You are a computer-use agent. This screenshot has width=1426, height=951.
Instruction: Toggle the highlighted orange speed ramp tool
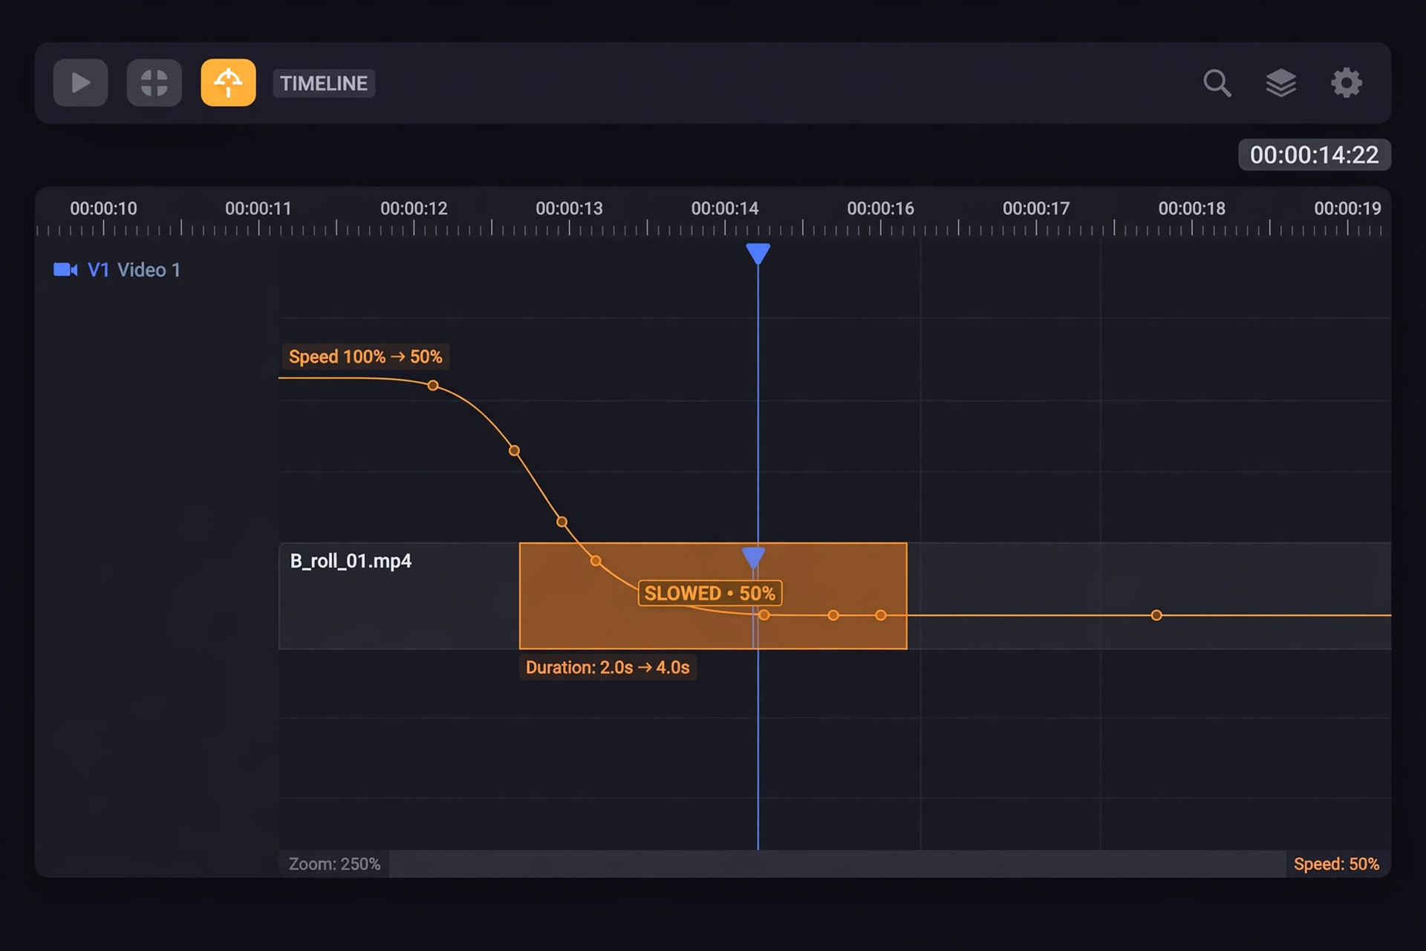pyautogui.click(x=228, y=82)
